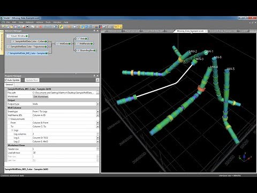
Task: Click the red X delete toolbar icon
Action: pyautogui.click(x=41, y=27)
